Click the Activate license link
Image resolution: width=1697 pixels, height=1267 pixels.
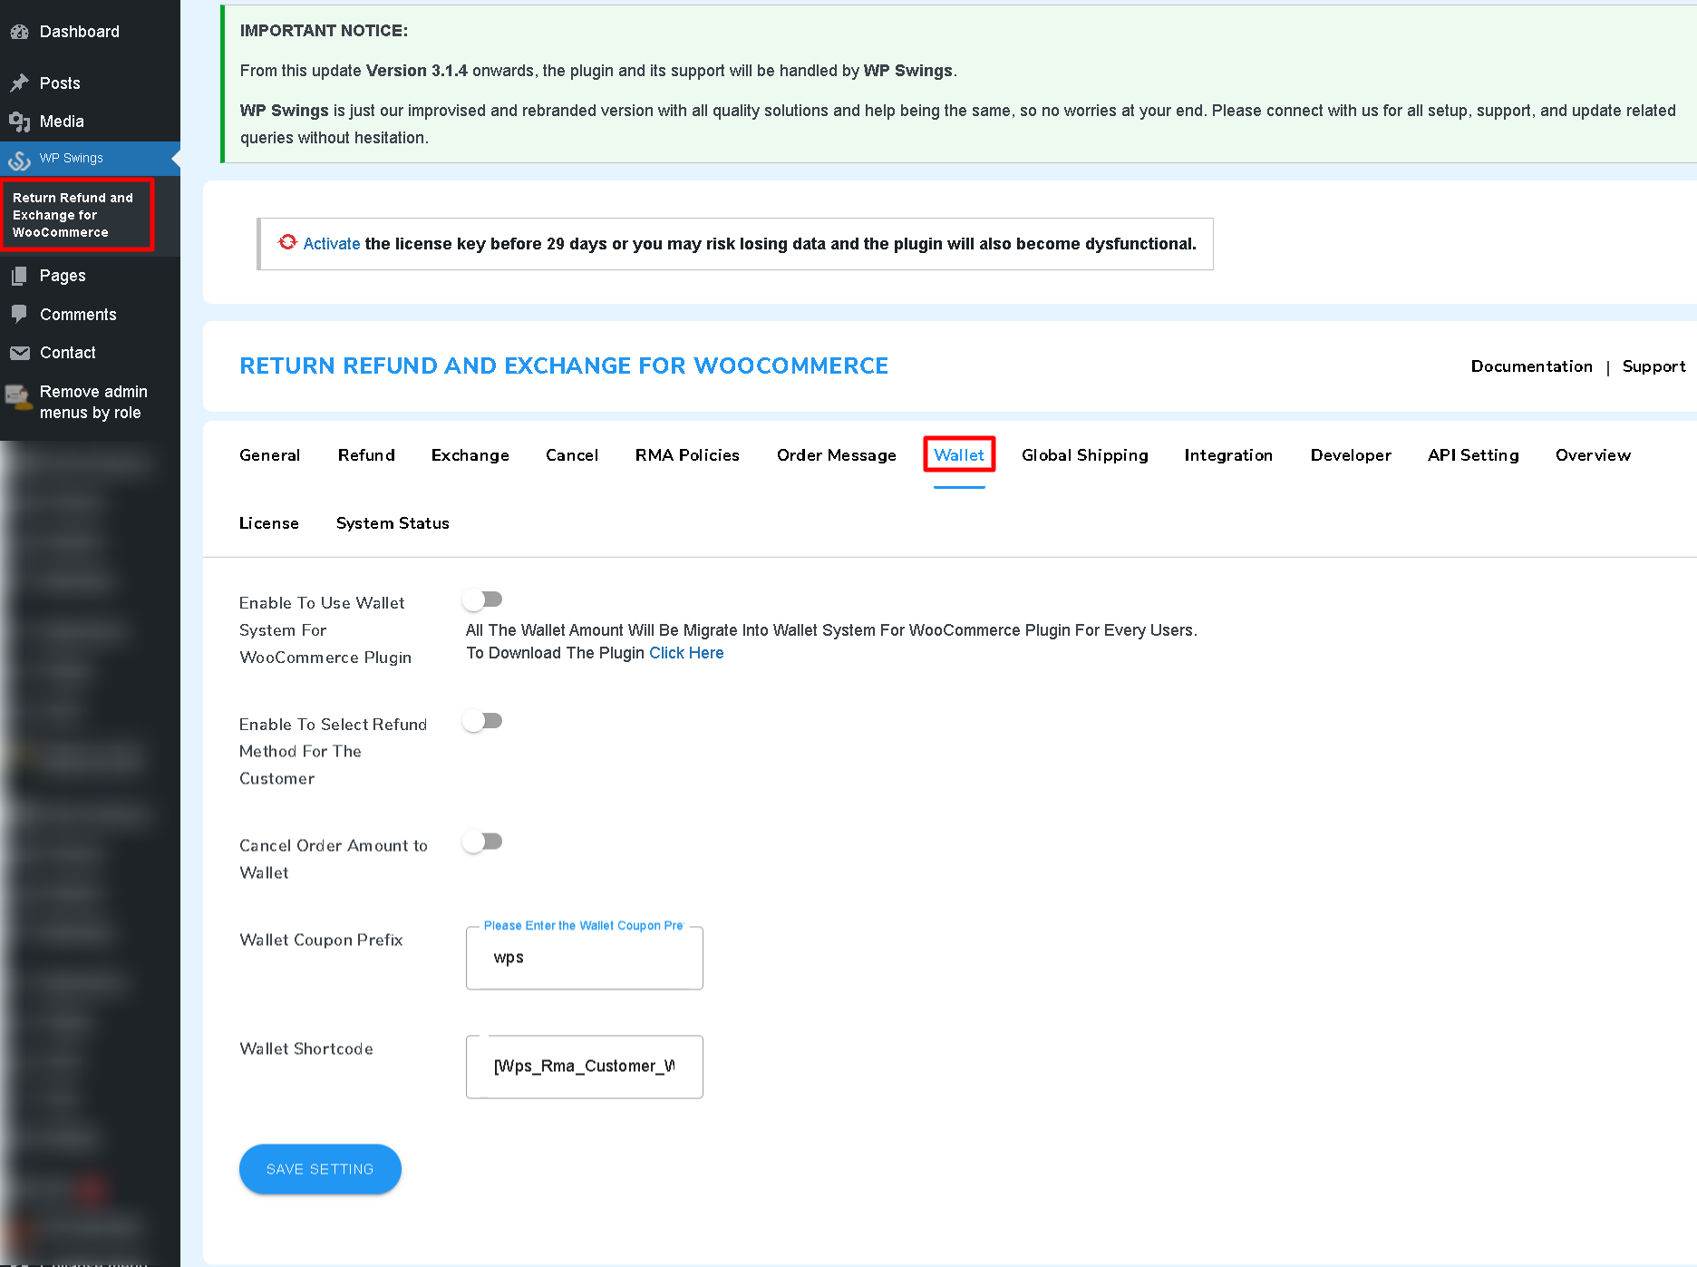(332, 244)
